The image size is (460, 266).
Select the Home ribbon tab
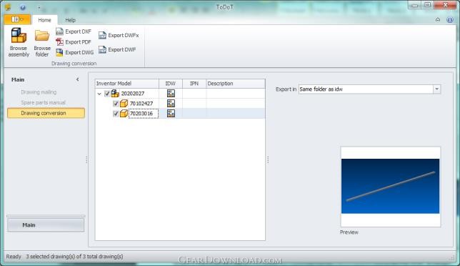click(x=44, y=20)
